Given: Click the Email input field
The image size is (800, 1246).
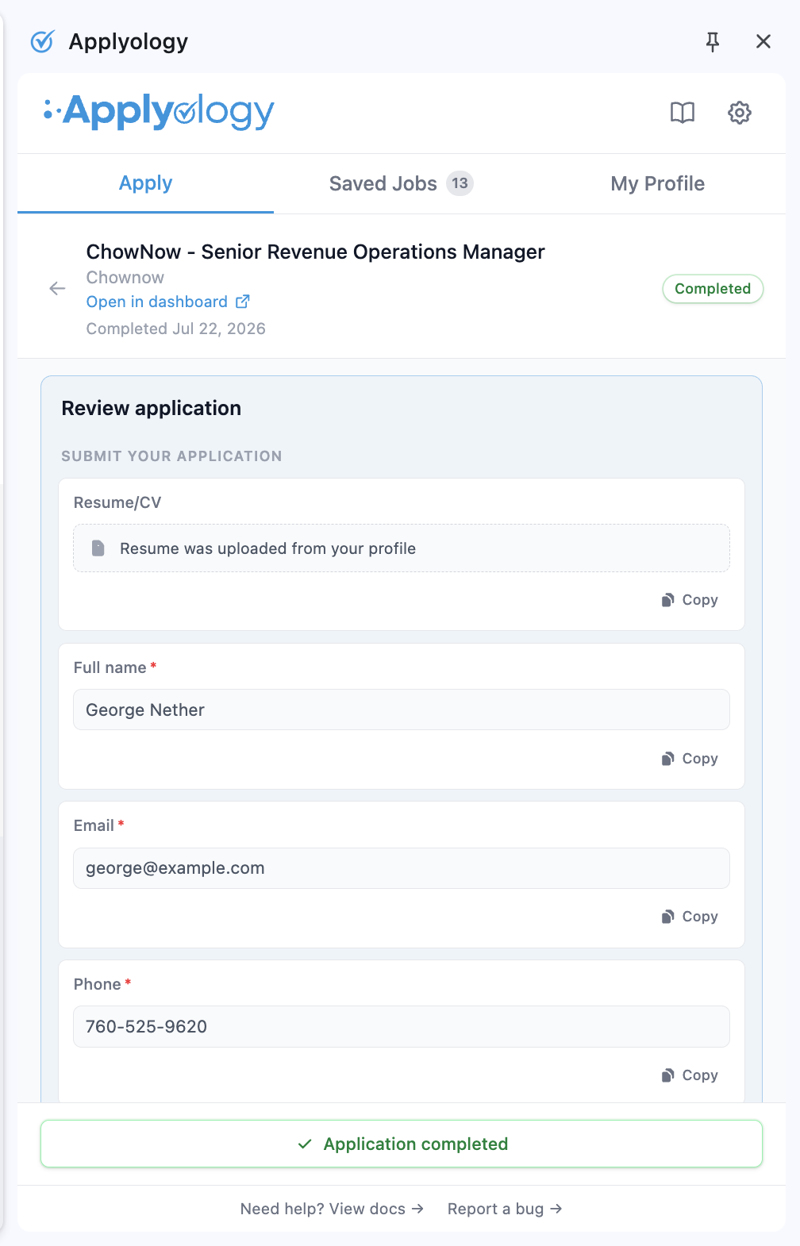Looking at the screenshot, I should point(402,868).
